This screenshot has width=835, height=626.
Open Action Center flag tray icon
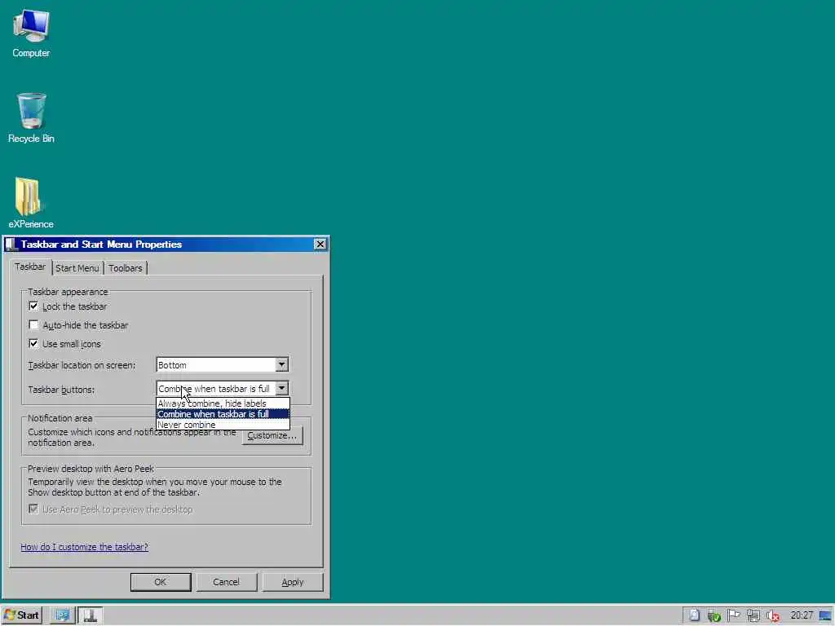coord(733,615)
